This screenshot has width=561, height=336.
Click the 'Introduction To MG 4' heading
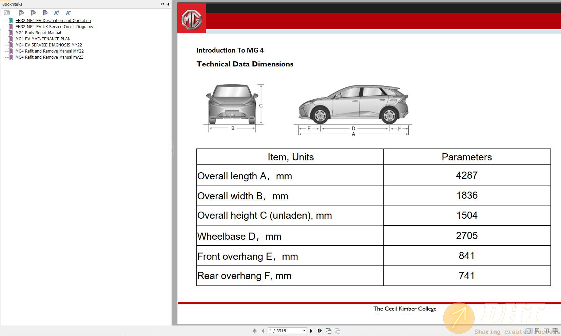[x=230, y=50]
